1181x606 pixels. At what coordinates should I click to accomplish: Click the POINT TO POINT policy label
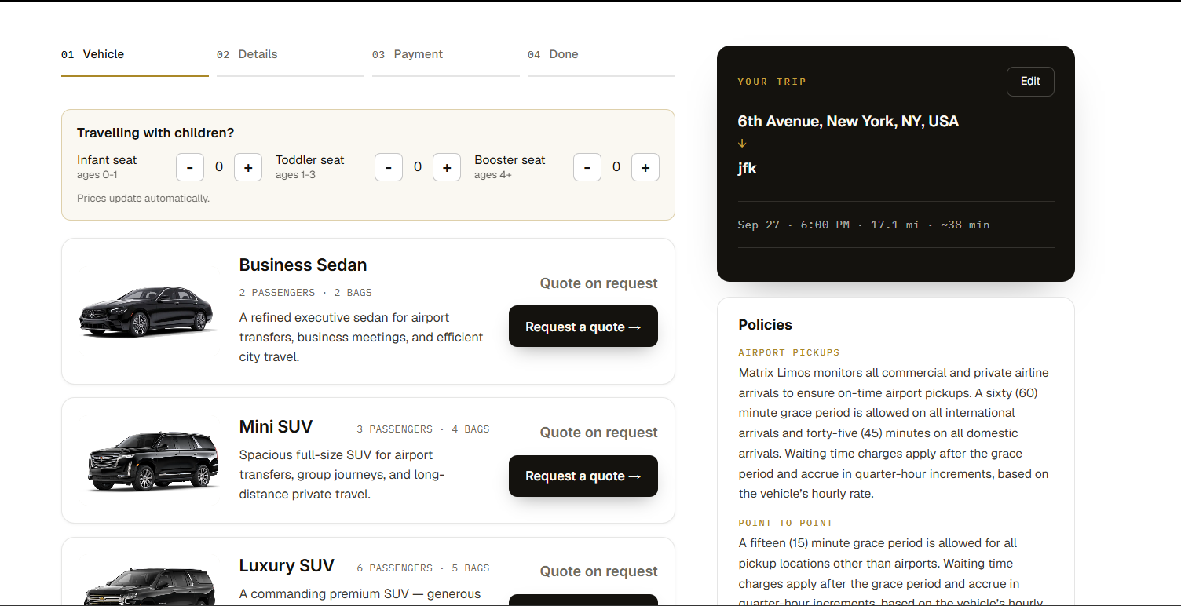786,523
